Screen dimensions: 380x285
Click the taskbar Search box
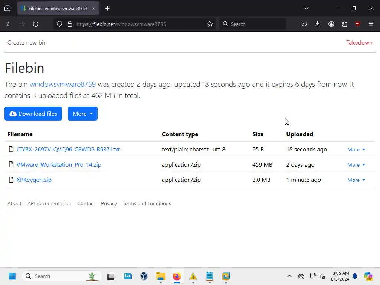point(62,276)
